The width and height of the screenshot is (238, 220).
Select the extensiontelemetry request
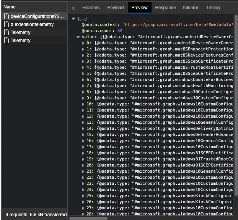point(34,24)
